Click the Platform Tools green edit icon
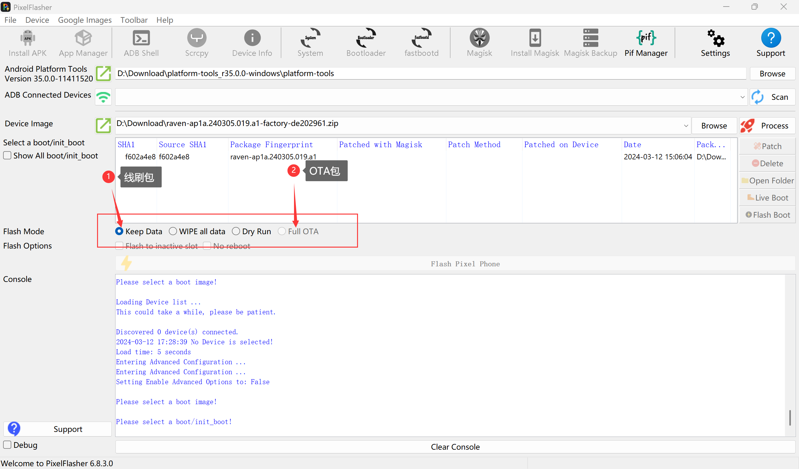Image resolution: width=799 pixels, height=469 pixels. click(103, 74)
